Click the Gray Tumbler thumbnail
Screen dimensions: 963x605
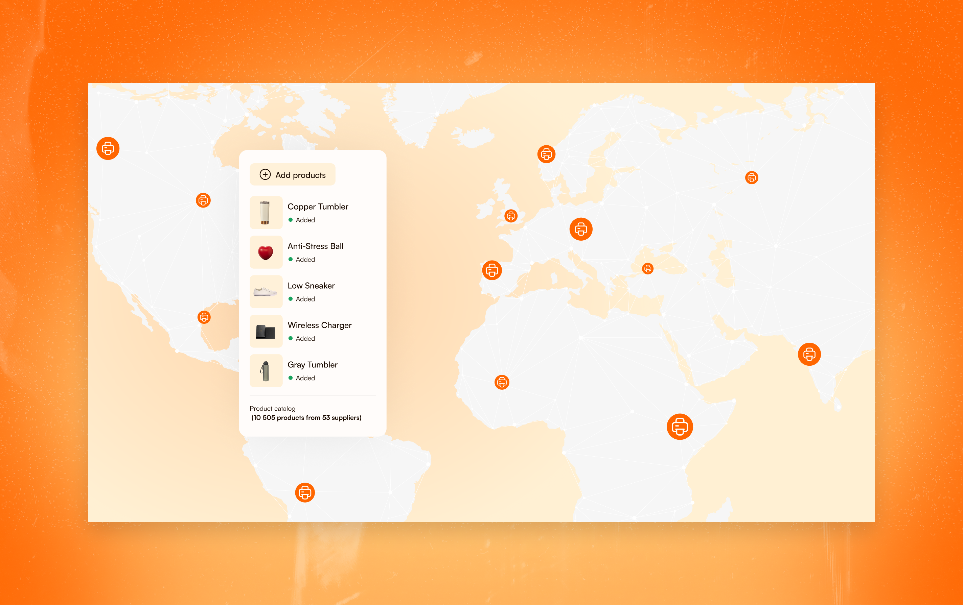[266, 371]
